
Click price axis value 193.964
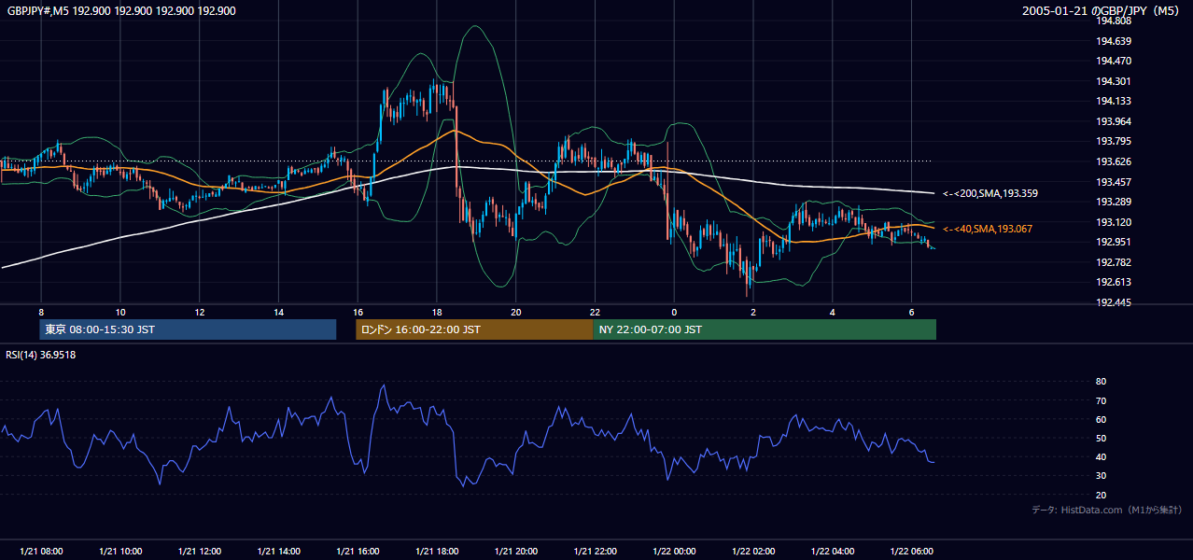tap(1113, 121)
